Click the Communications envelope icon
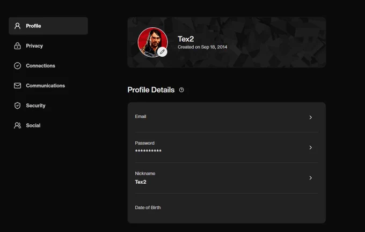This screenshot has width=365, height=232. 18,86
